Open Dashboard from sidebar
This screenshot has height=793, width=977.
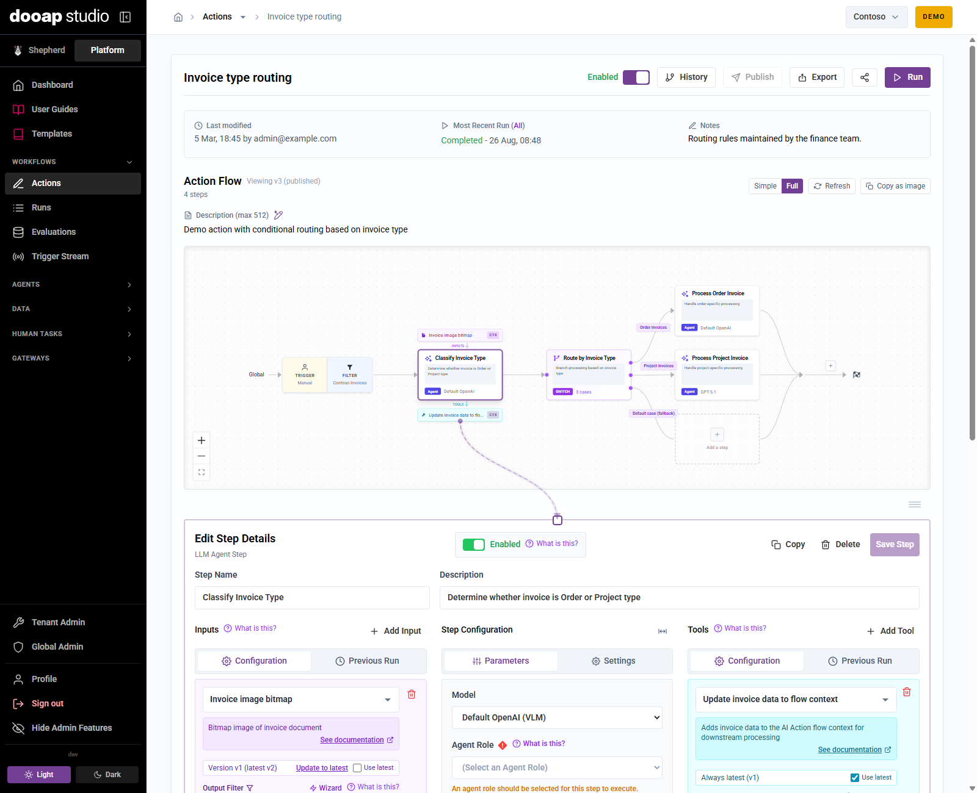pos(73,85)
